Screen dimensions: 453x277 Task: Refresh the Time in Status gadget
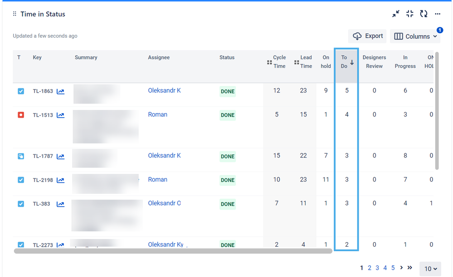point(424,14)
